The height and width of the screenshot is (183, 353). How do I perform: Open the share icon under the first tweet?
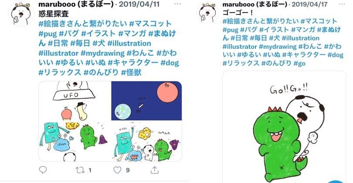[x=154, y=170]
